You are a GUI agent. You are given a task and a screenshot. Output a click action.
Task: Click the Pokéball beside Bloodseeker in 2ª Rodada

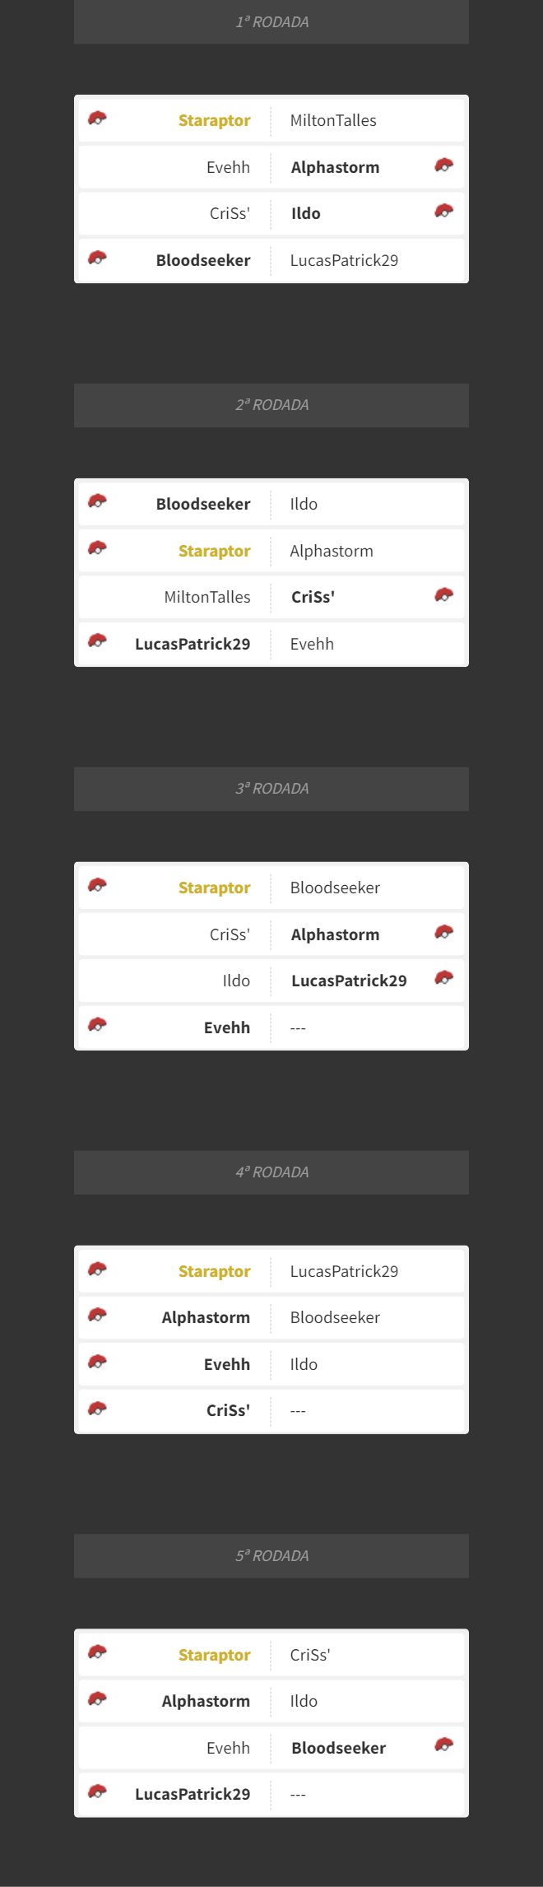point(97,501)
